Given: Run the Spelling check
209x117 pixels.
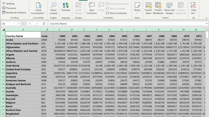Looking at the screenshot, I should click(x=8, y=4).
